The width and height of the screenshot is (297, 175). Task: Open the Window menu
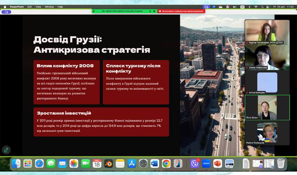[x=49, y=7]
